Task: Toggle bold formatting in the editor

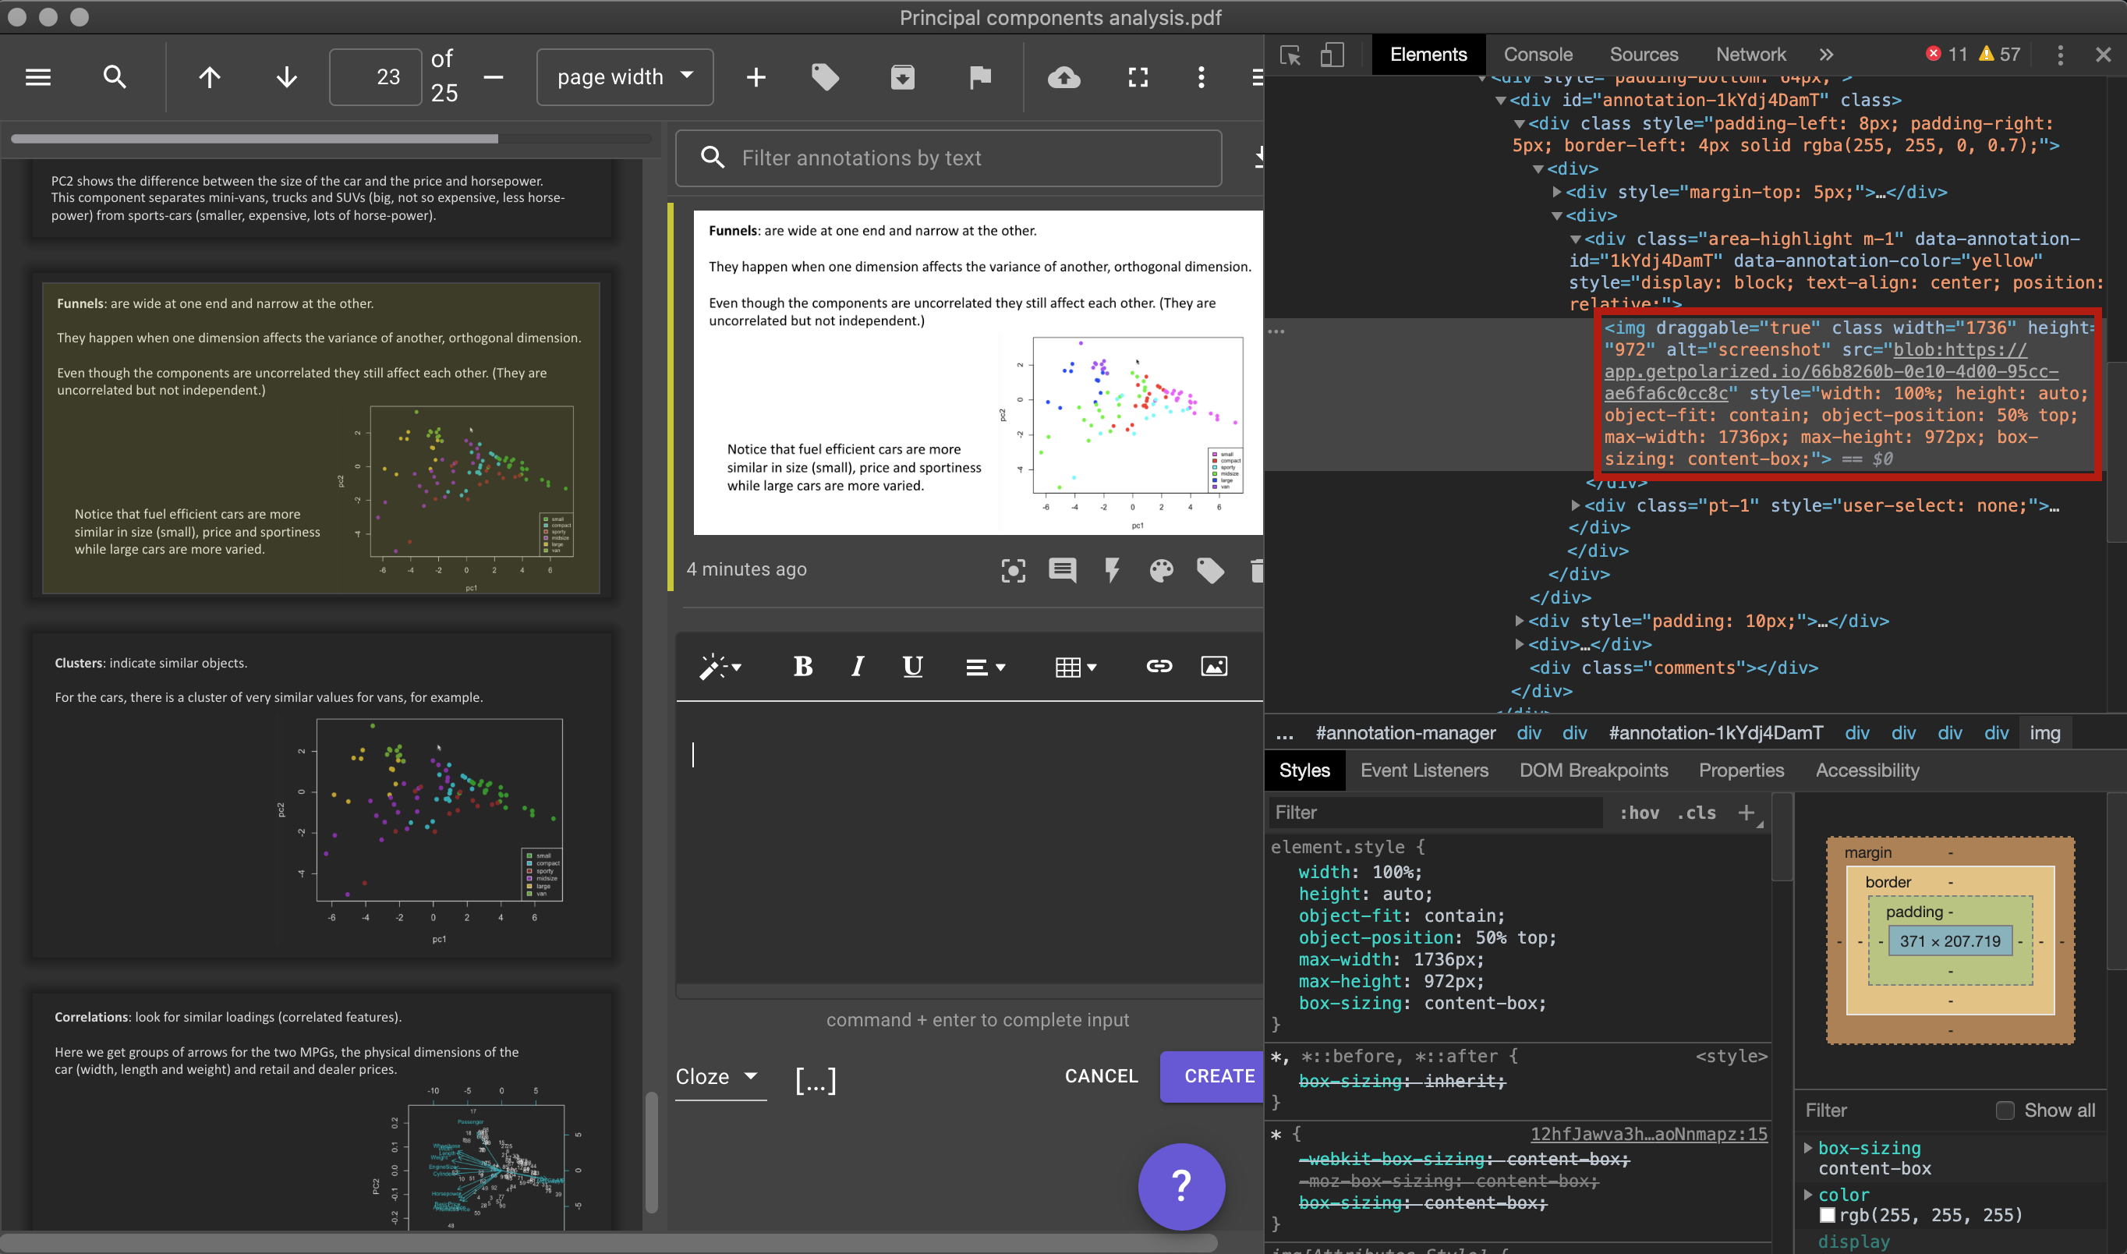Action: 802,666
